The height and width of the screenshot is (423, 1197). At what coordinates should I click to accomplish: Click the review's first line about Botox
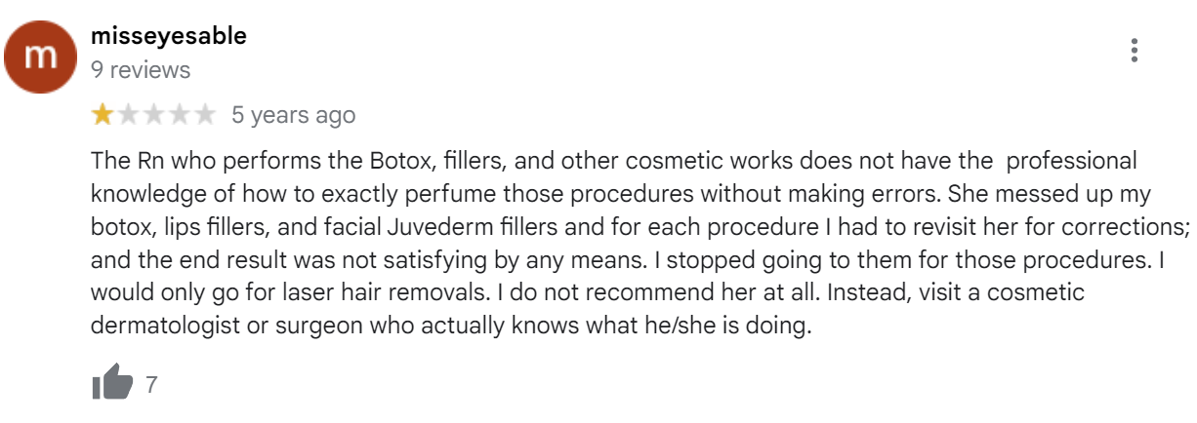(614, 161)
